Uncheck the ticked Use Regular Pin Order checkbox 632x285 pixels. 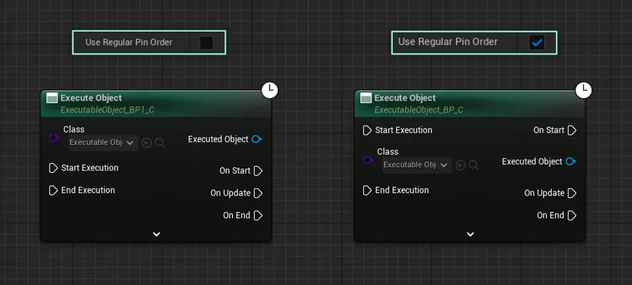pos(537,42)
